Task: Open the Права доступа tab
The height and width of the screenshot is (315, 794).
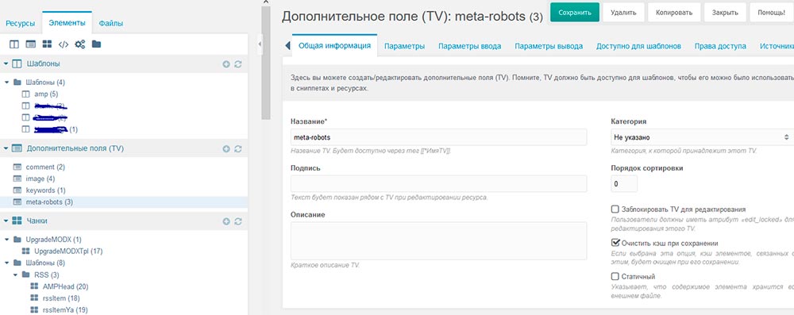Action: (x=720, y=46)
